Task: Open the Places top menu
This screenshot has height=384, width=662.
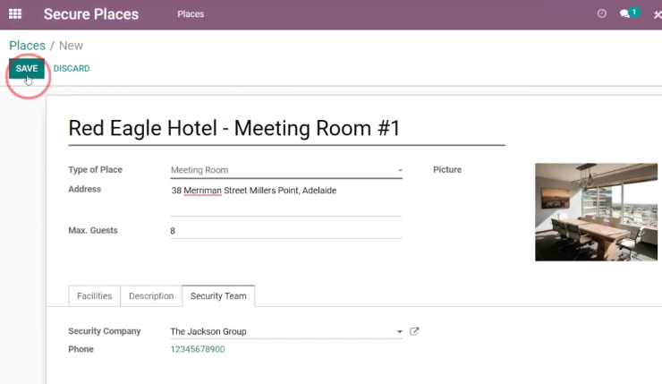Action: point(191,14)
